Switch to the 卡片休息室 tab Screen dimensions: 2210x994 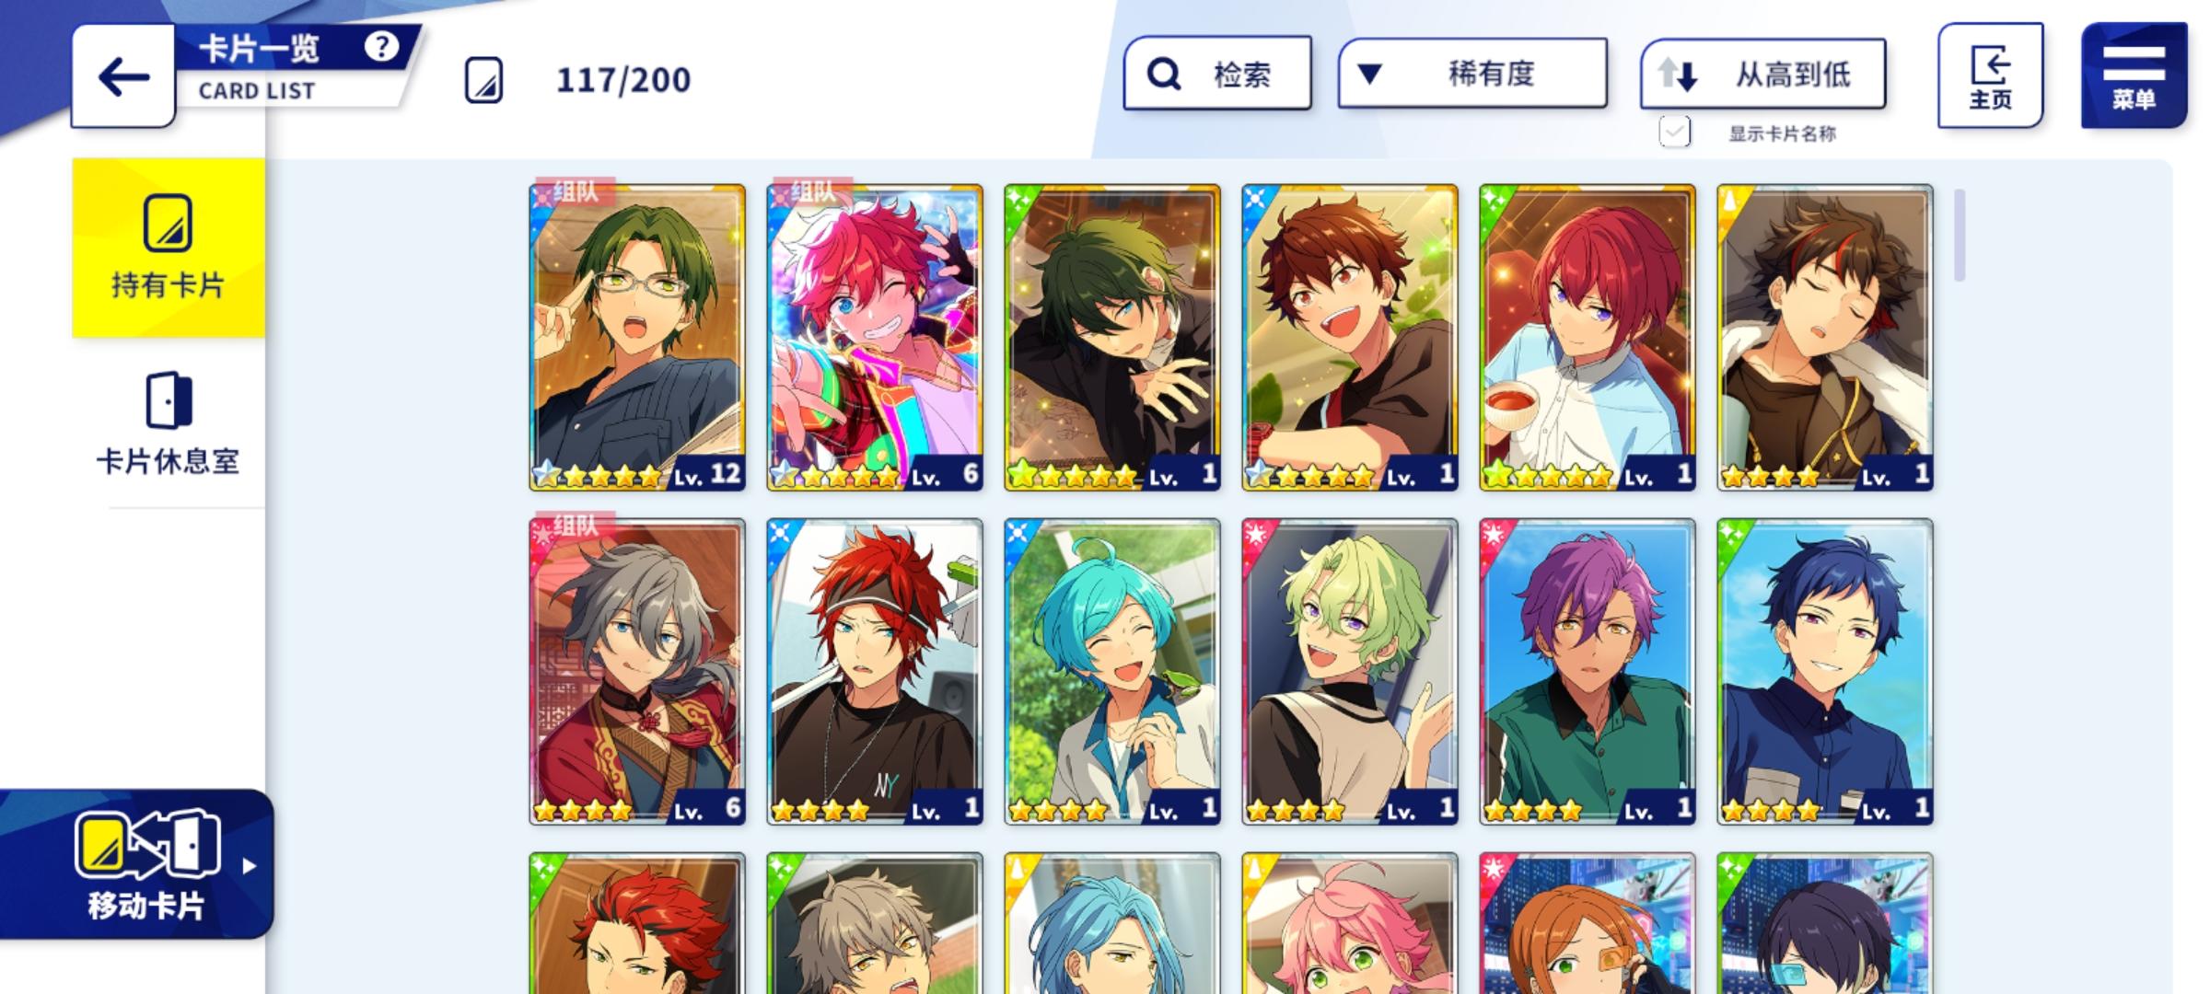(x=169, y=424)
